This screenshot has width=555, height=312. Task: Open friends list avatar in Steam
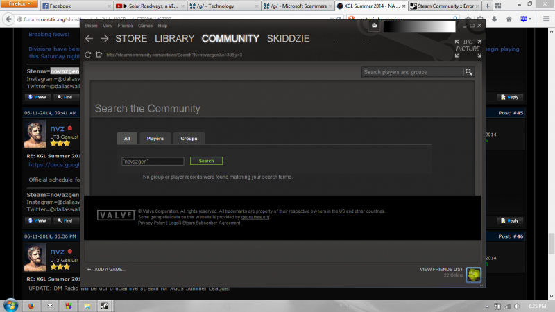474,275
